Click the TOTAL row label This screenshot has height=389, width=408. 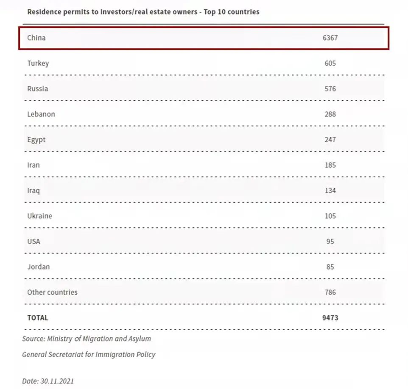point(38,317)
